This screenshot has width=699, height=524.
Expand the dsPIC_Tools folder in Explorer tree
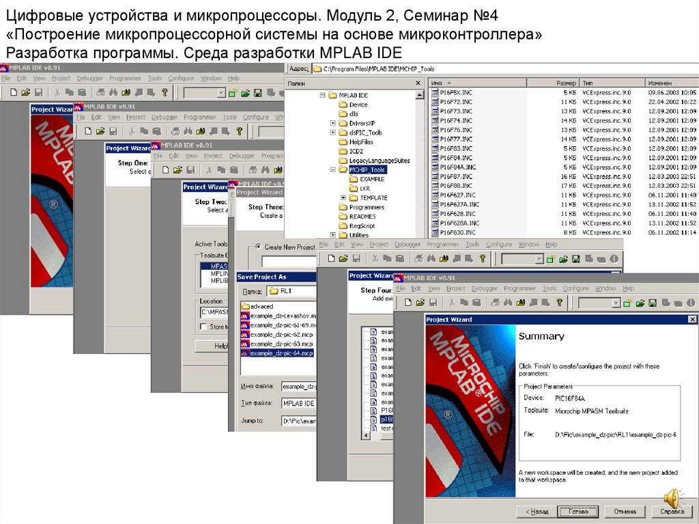[332, 132]
